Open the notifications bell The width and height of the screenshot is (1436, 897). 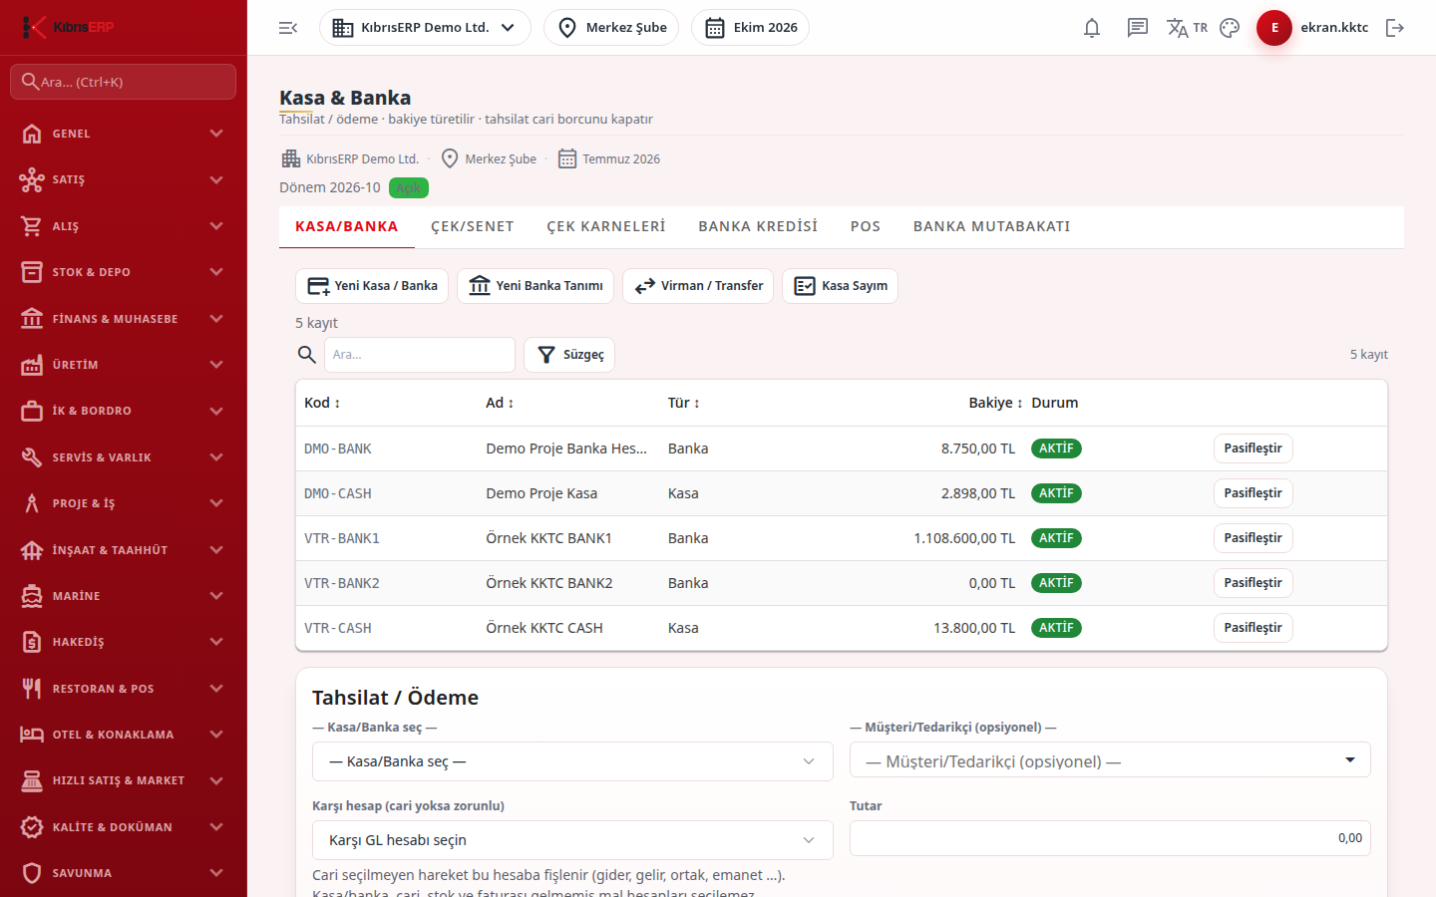pyautogui.click(x=1092, y=28)
